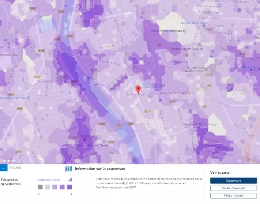The height and width of the screenshot is (204, 260).
Task: Click the signal bars icon near Couverture 4G
Action: (70, 180)
